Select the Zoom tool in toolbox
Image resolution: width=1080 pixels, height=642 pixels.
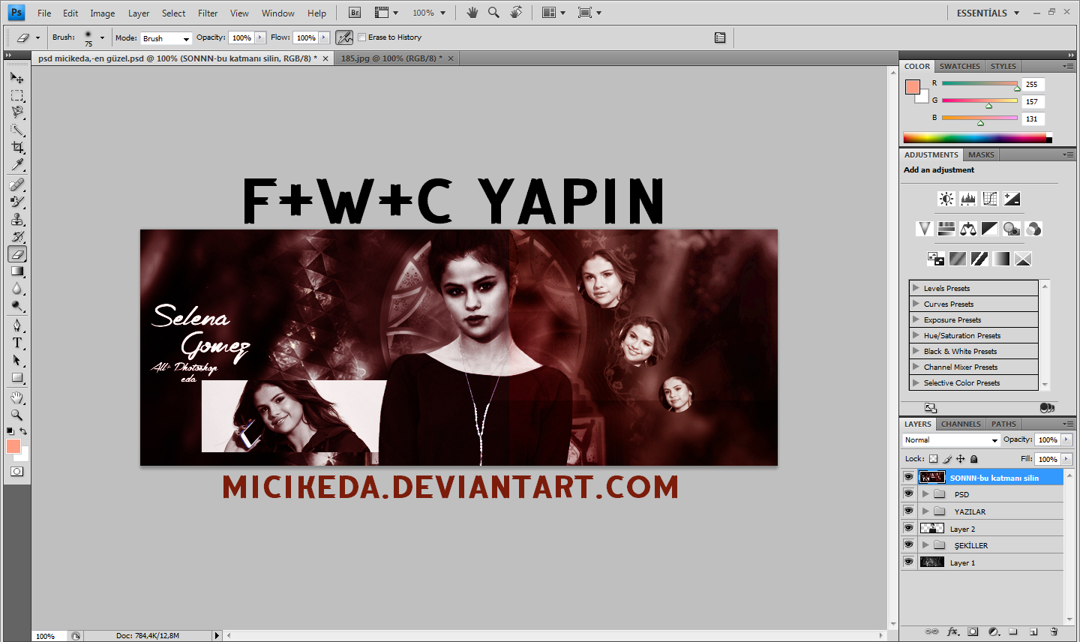pyautogui.click(x=17, y=415)
